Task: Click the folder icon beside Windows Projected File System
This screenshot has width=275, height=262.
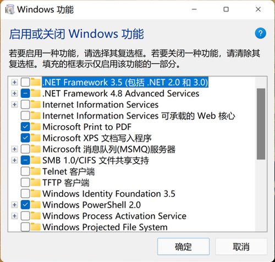Action: tap(36, 227)
